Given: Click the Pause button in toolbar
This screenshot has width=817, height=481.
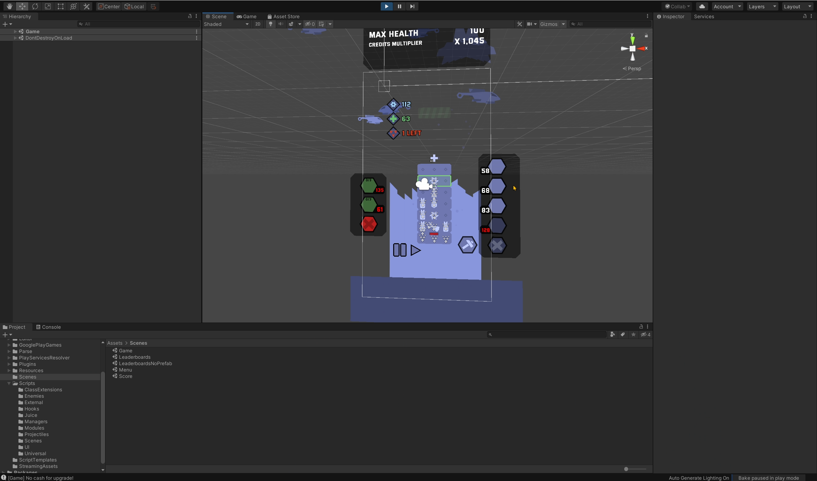Looking at the screenshot, I should tap(399, 6).
